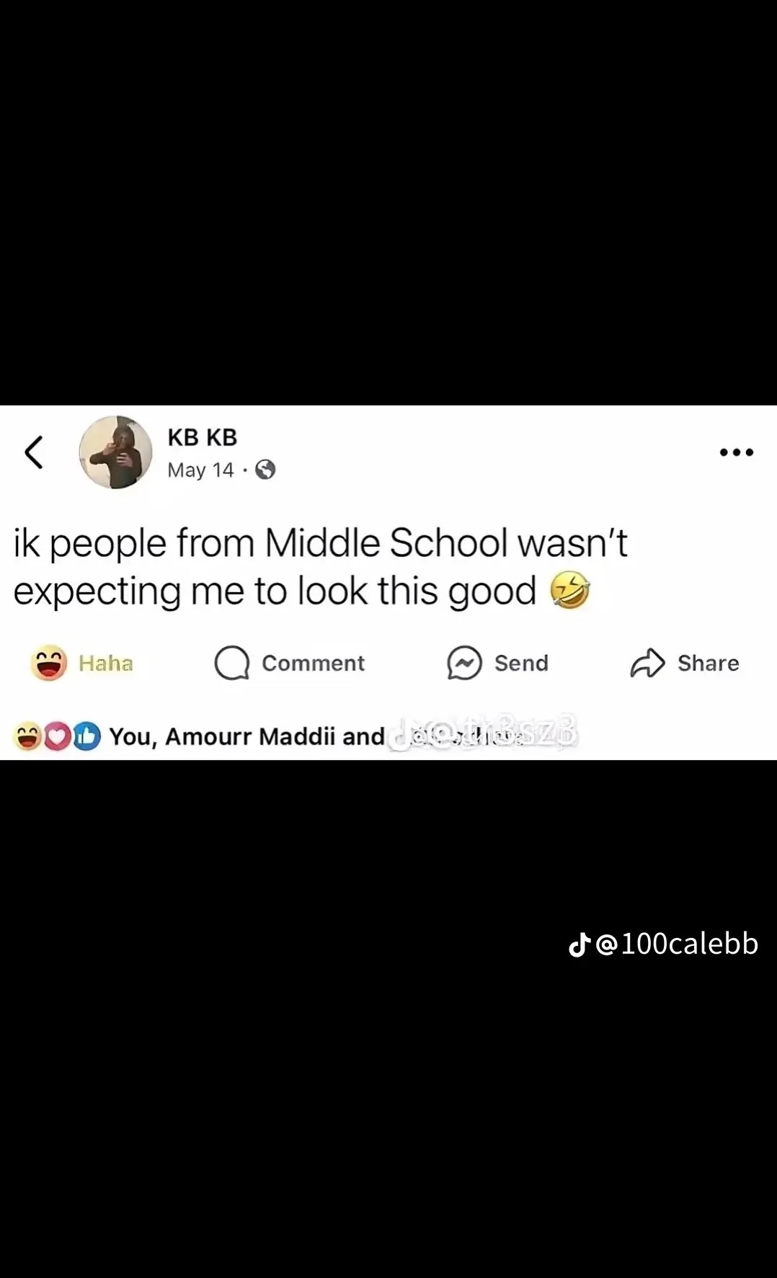Click the small laughing reaction in summary row
Image resolution: width=777 pixels, height=1278 pixels.
[27, 736]
